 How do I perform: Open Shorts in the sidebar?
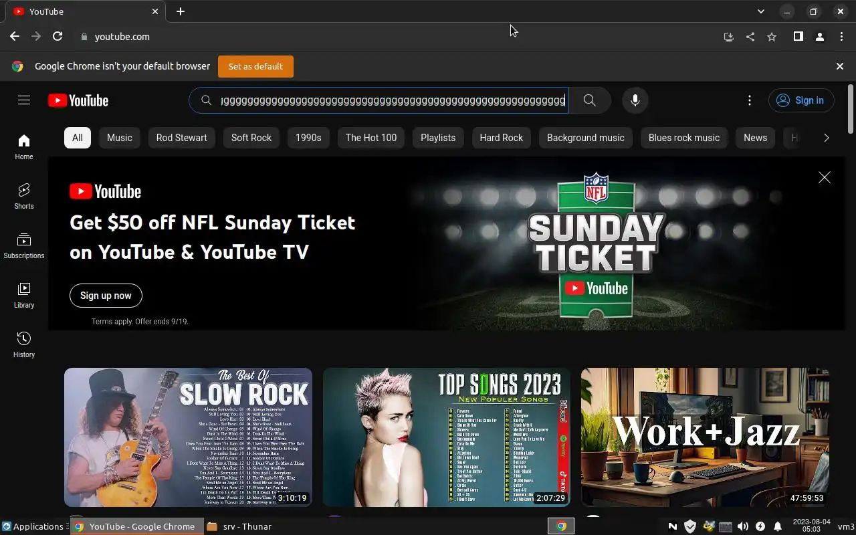(24, 196)
